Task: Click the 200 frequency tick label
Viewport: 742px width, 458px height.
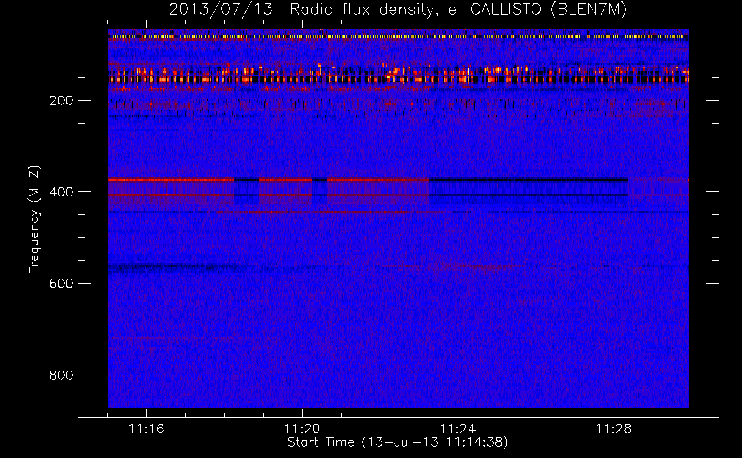Action: pyautogui.click(x=61, y=101)
